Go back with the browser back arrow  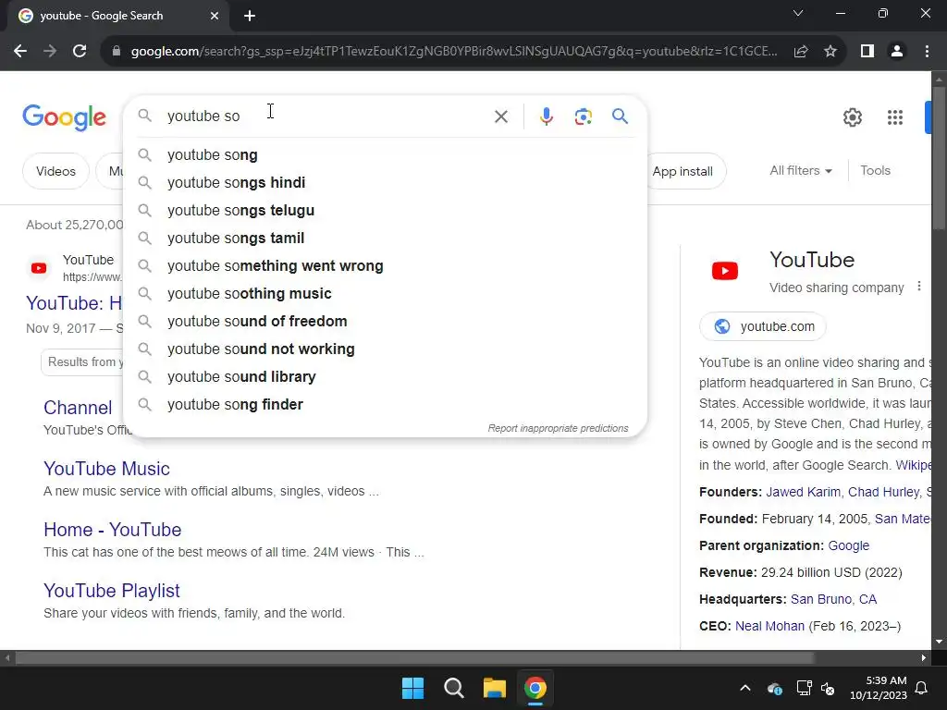[20, 52]
